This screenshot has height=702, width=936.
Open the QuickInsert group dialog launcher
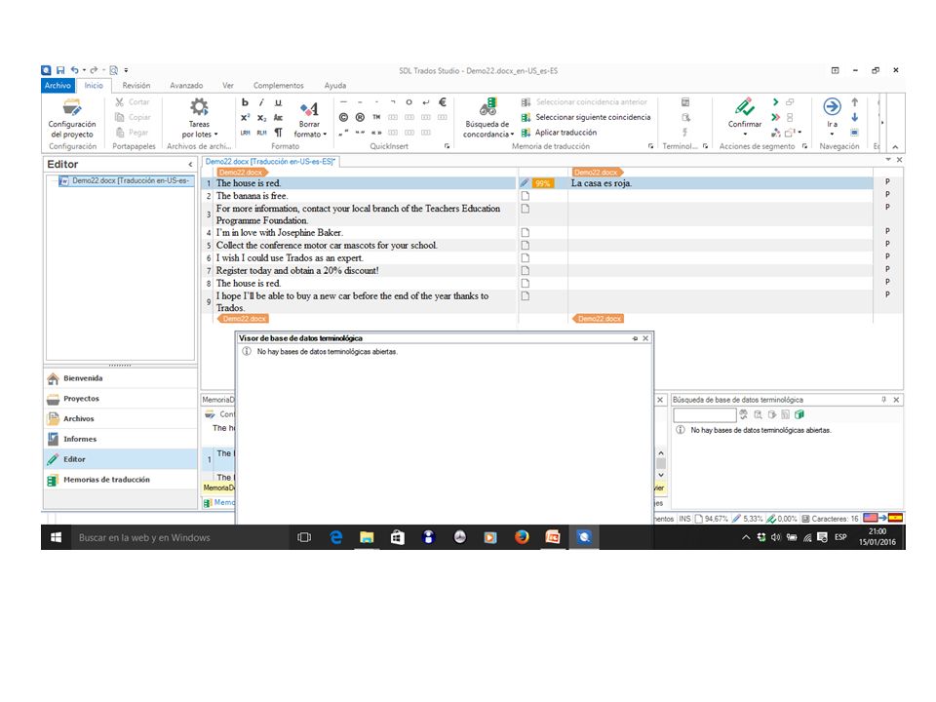tap(448, 146)
